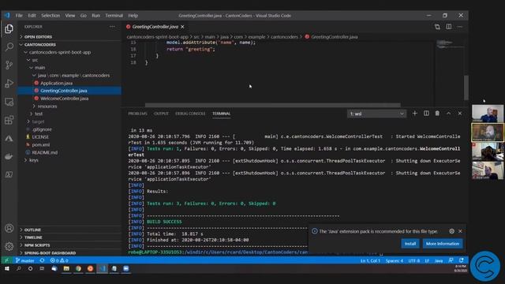
Task: Synchronize changes from the status bar
Action: click(42, 260)
